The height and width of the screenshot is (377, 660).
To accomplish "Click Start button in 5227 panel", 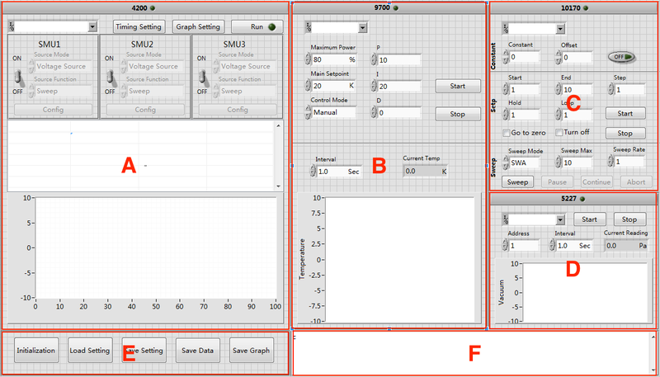I will pyautogui.click(x=589, y=219).
